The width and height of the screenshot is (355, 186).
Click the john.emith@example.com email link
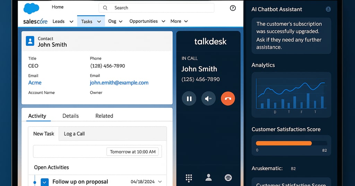coord(119,83)
